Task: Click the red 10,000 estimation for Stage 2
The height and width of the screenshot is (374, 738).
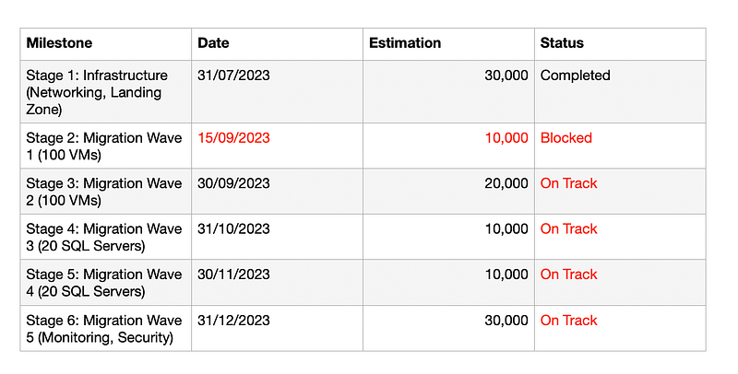Action: point(506,138)
